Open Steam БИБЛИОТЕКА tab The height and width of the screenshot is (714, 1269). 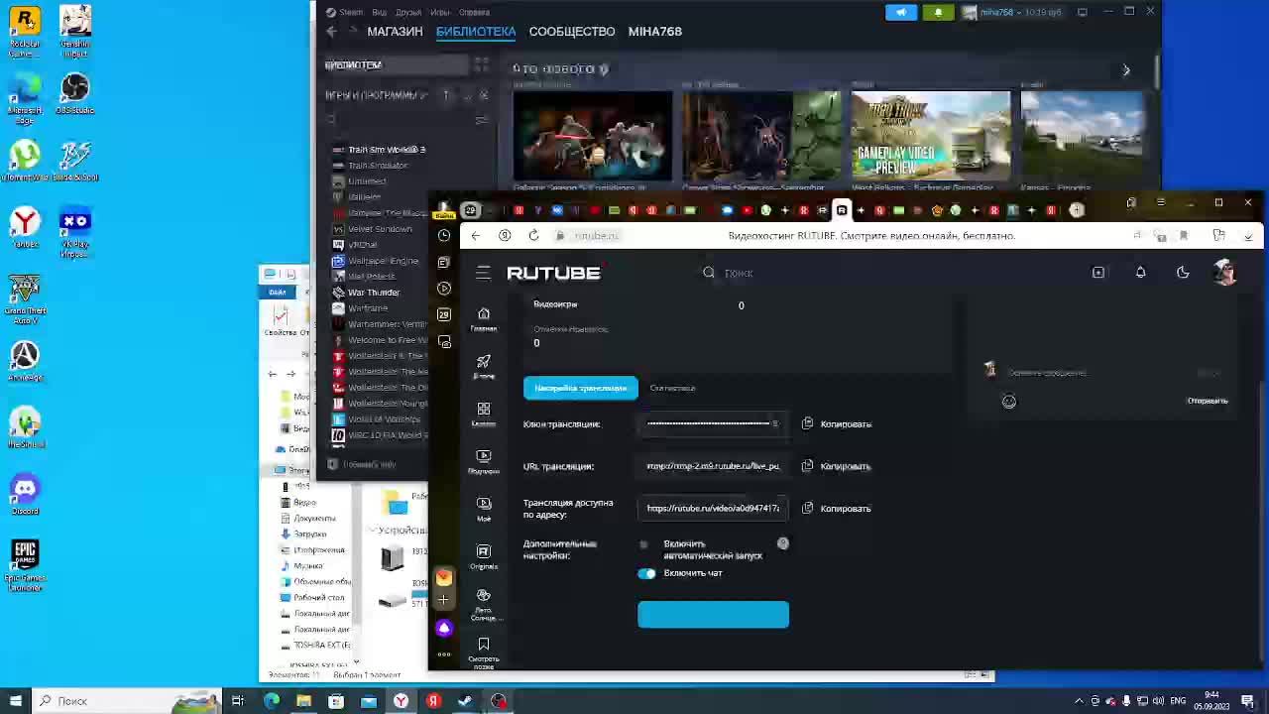click(476, 31)
